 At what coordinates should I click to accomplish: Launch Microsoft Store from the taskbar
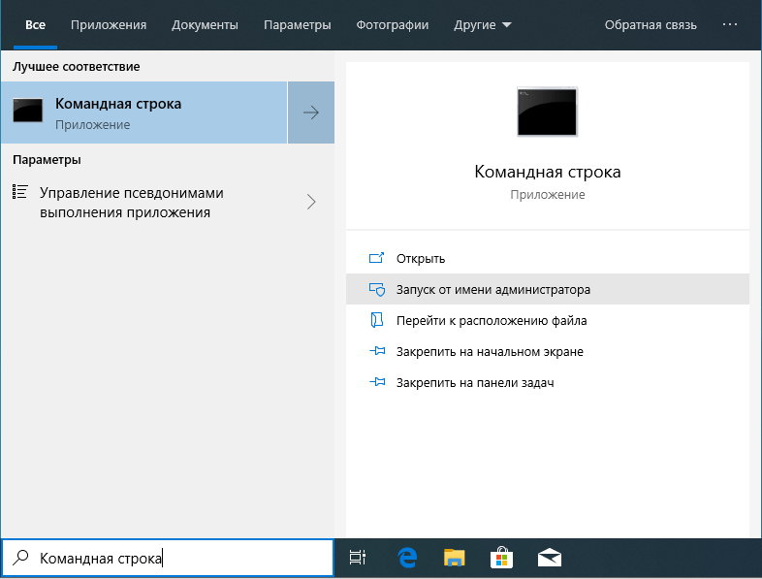[502, 558]
